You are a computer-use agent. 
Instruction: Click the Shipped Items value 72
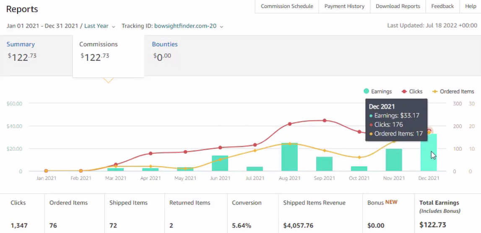tap(113, 225)
